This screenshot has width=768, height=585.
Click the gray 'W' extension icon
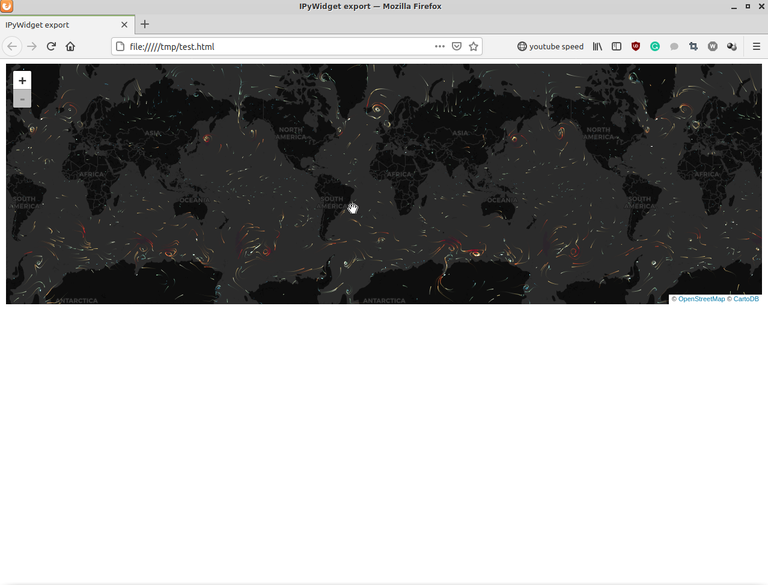pyautogui.click(x=713, y=46)
